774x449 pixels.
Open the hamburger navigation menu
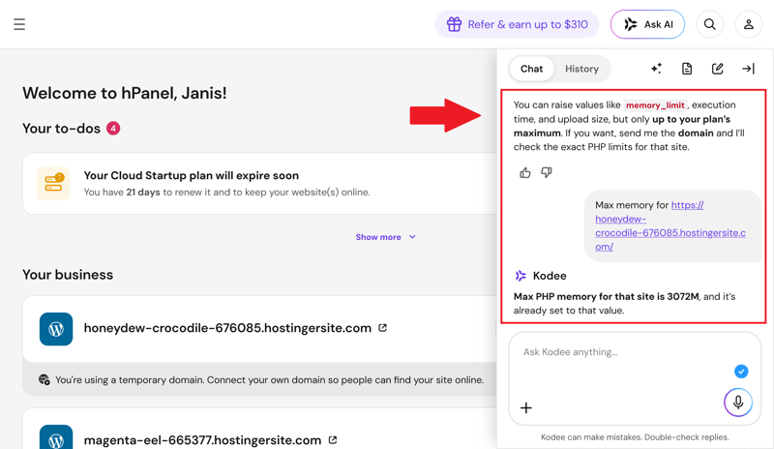[19, 24]
